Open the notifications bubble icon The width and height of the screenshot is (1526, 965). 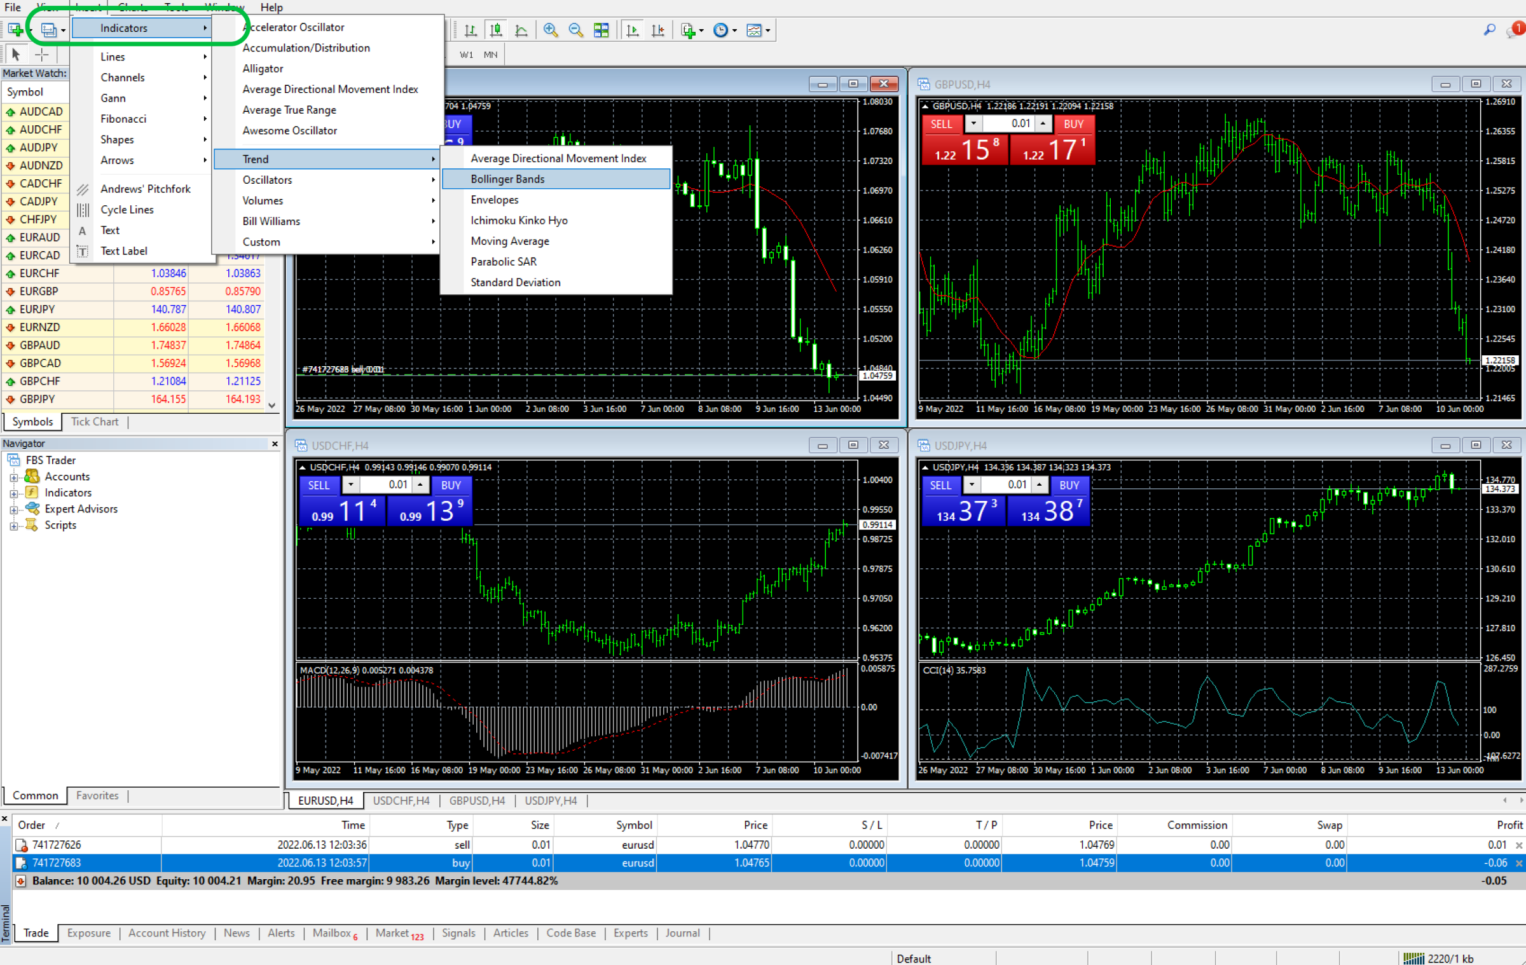(1515, 30)
